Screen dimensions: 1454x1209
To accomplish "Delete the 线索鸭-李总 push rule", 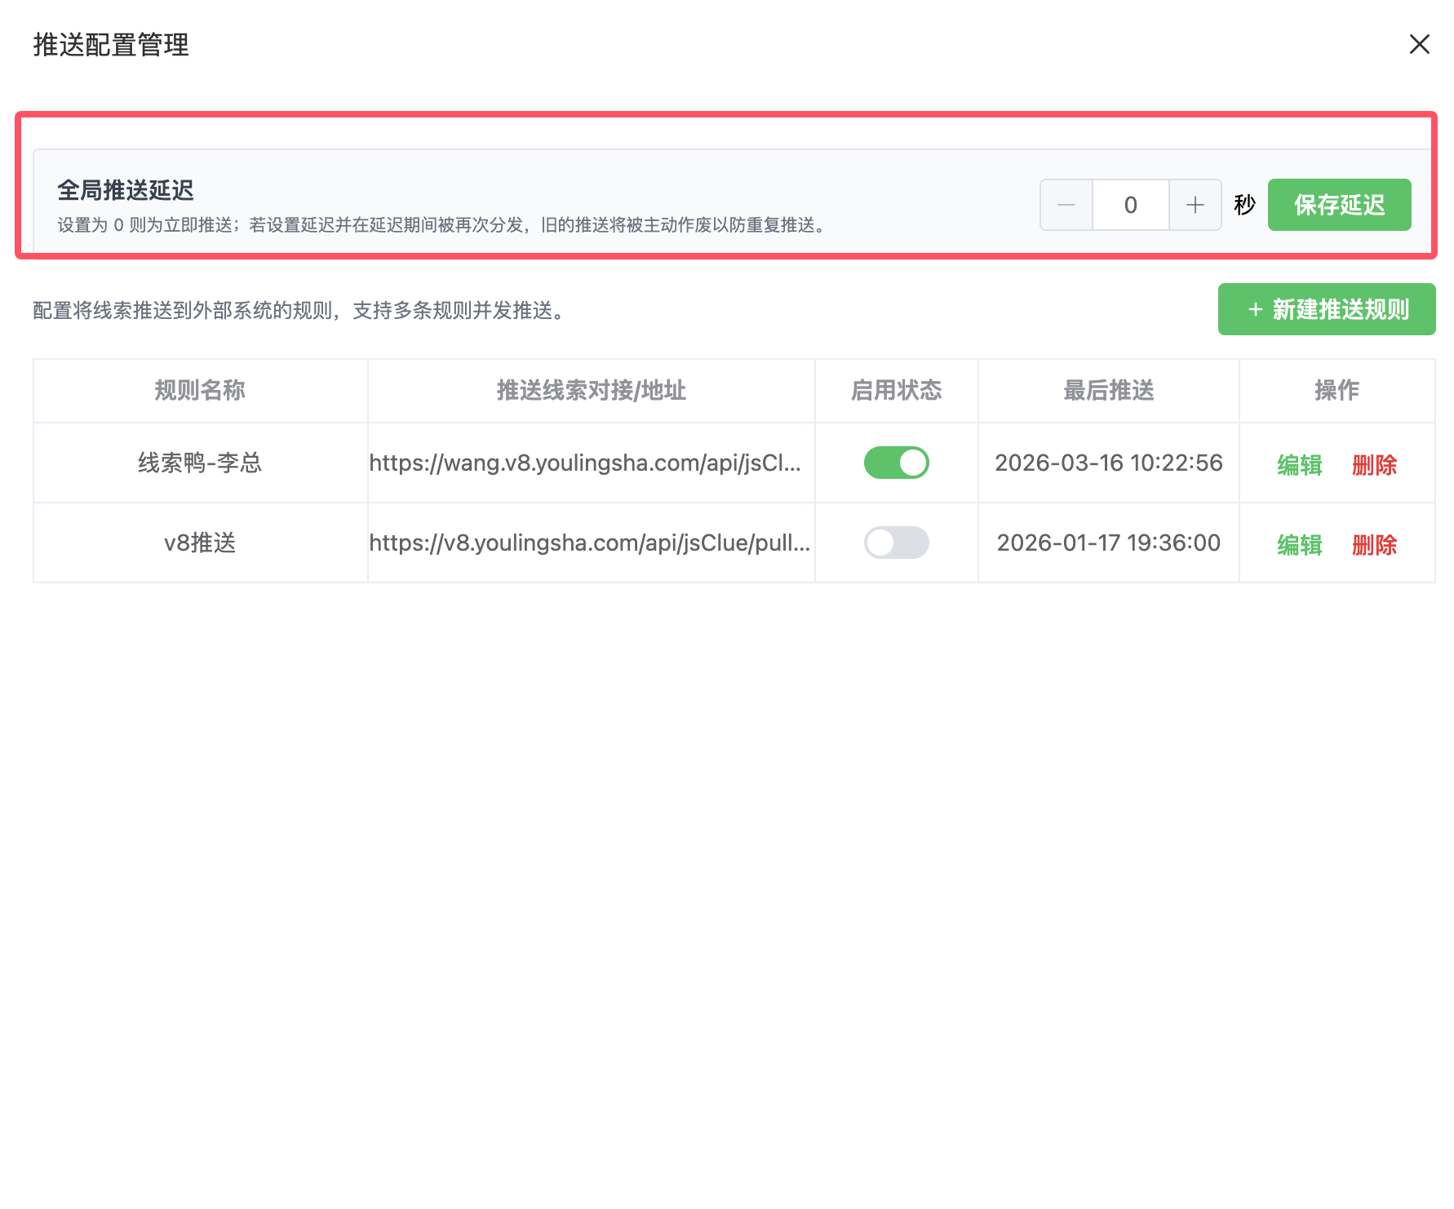I will 1374,465.
